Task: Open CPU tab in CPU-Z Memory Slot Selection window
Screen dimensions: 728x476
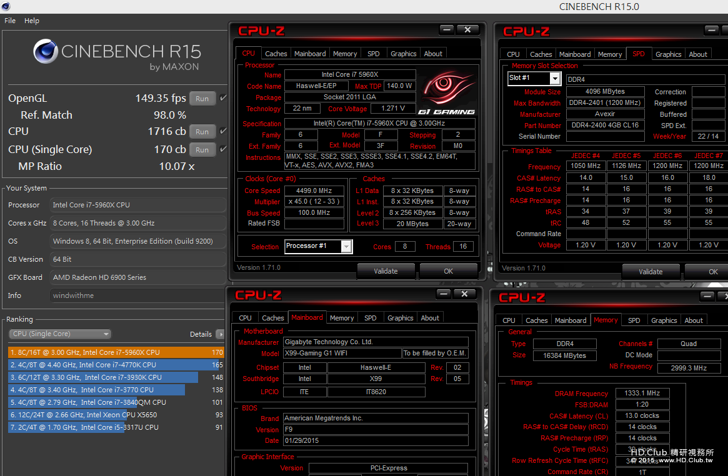Action: 514,54
